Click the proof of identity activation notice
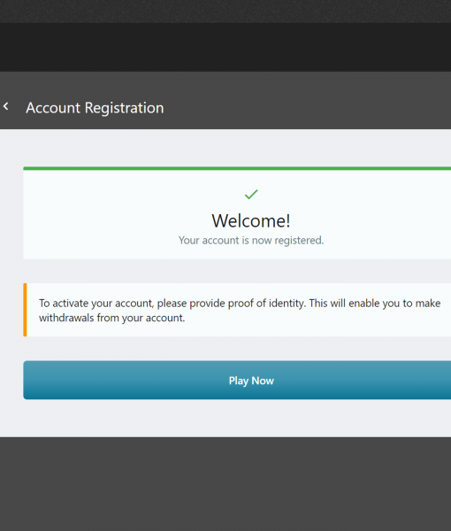The image size is (451, 531). click(237, 310)
